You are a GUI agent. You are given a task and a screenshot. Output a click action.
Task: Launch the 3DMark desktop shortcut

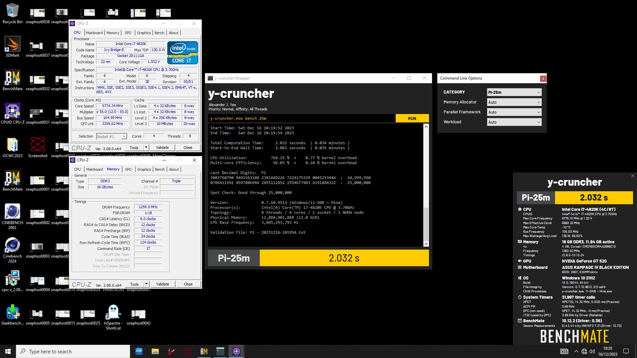pyautogui.click(x=13, y=47)
